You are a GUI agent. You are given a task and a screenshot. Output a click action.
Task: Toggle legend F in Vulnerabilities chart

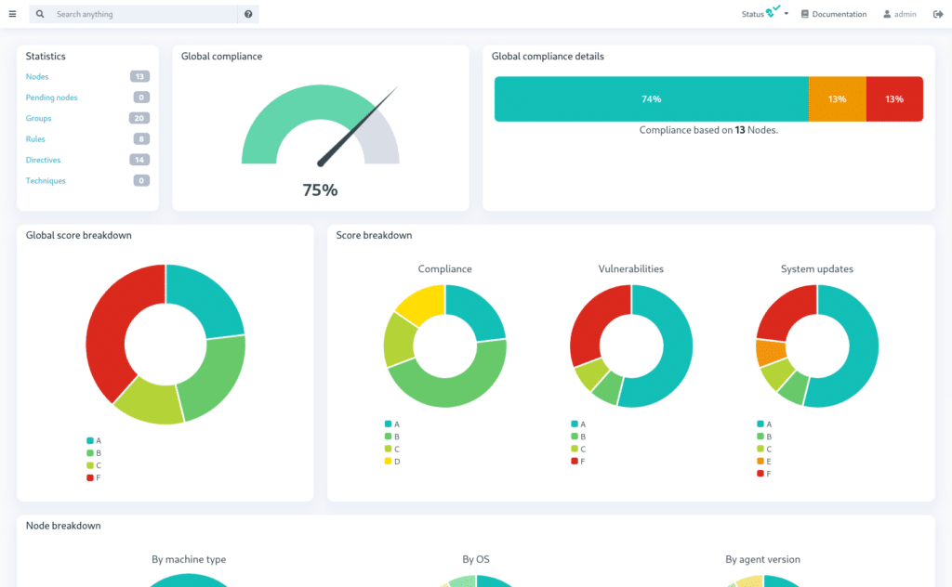click(x=578, y=462)
